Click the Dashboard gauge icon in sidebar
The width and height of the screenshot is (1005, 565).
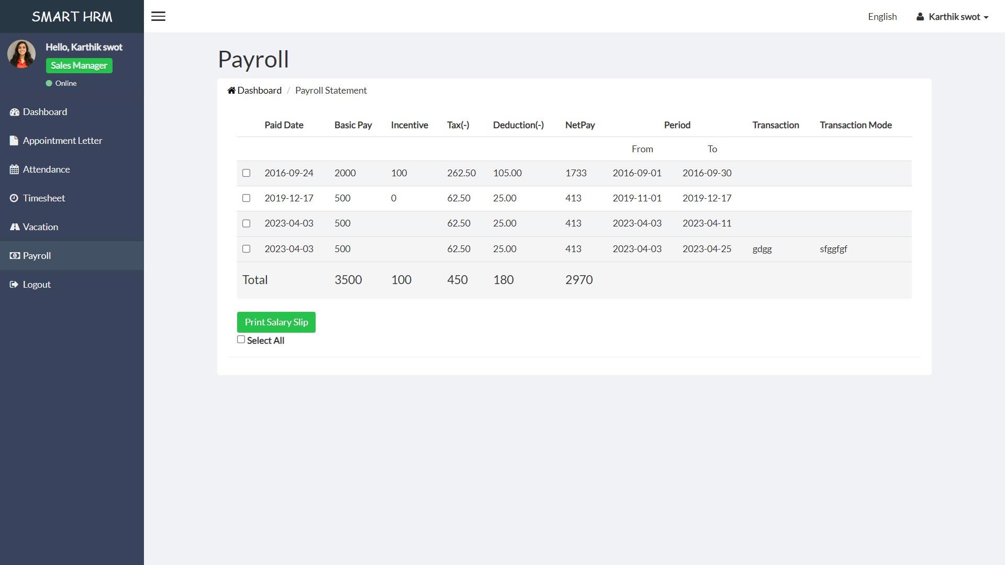[14, 112]
